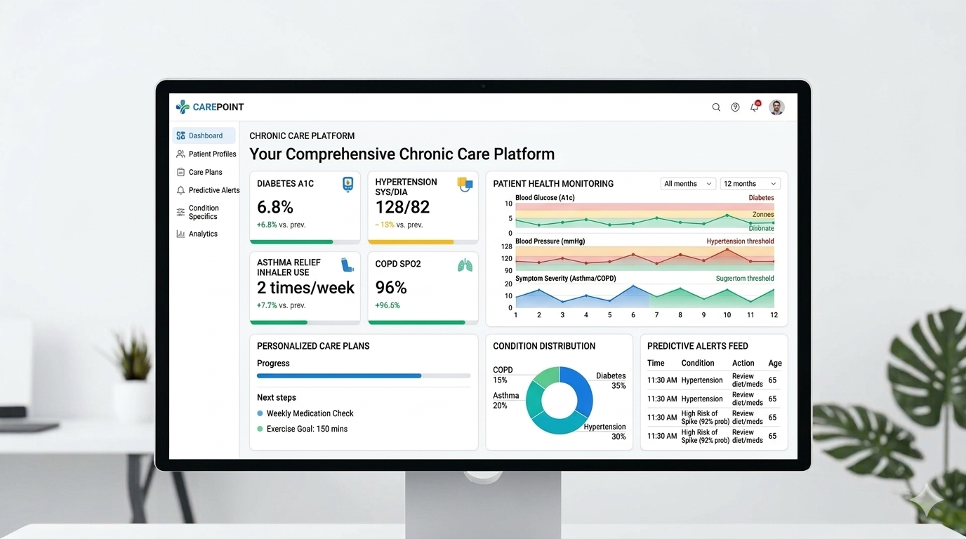Open the All months dropdown
The height and width of the screenshot is (539, 966).
pyautogui.click(x=687, y=183)
